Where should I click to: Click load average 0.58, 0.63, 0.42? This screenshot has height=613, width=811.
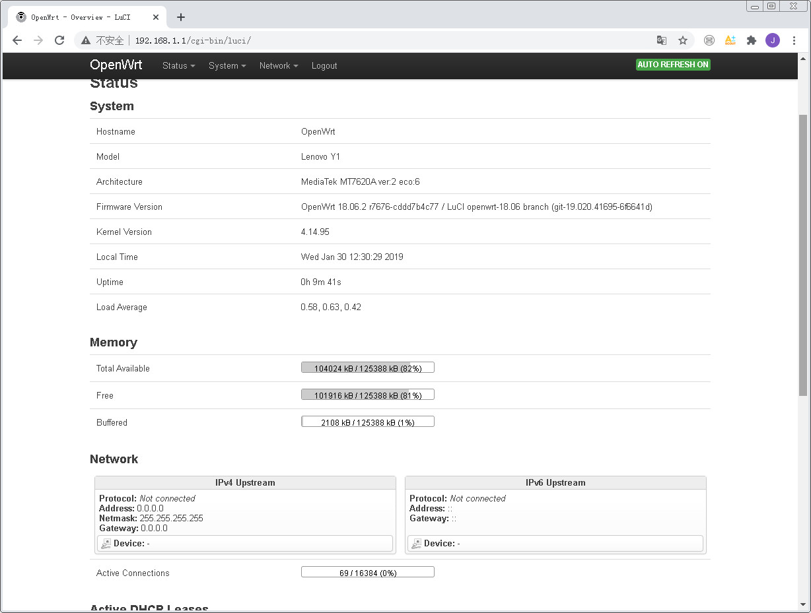(331, 307)
